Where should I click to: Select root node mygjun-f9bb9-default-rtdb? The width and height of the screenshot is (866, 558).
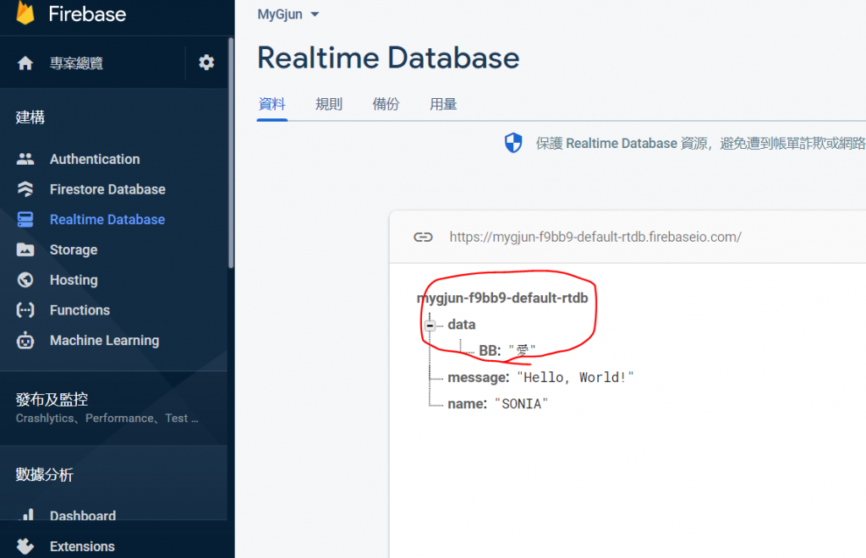point(502,298)
